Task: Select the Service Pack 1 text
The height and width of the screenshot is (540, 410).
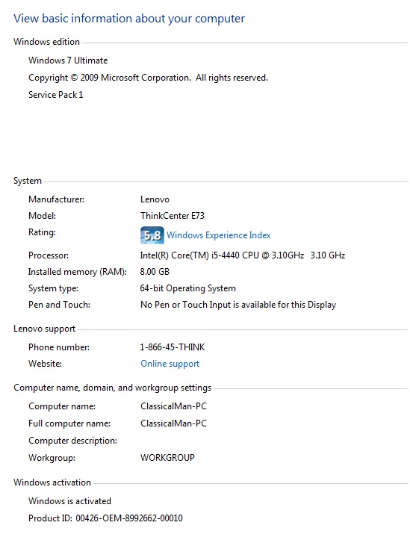Action: pos(55,95)
